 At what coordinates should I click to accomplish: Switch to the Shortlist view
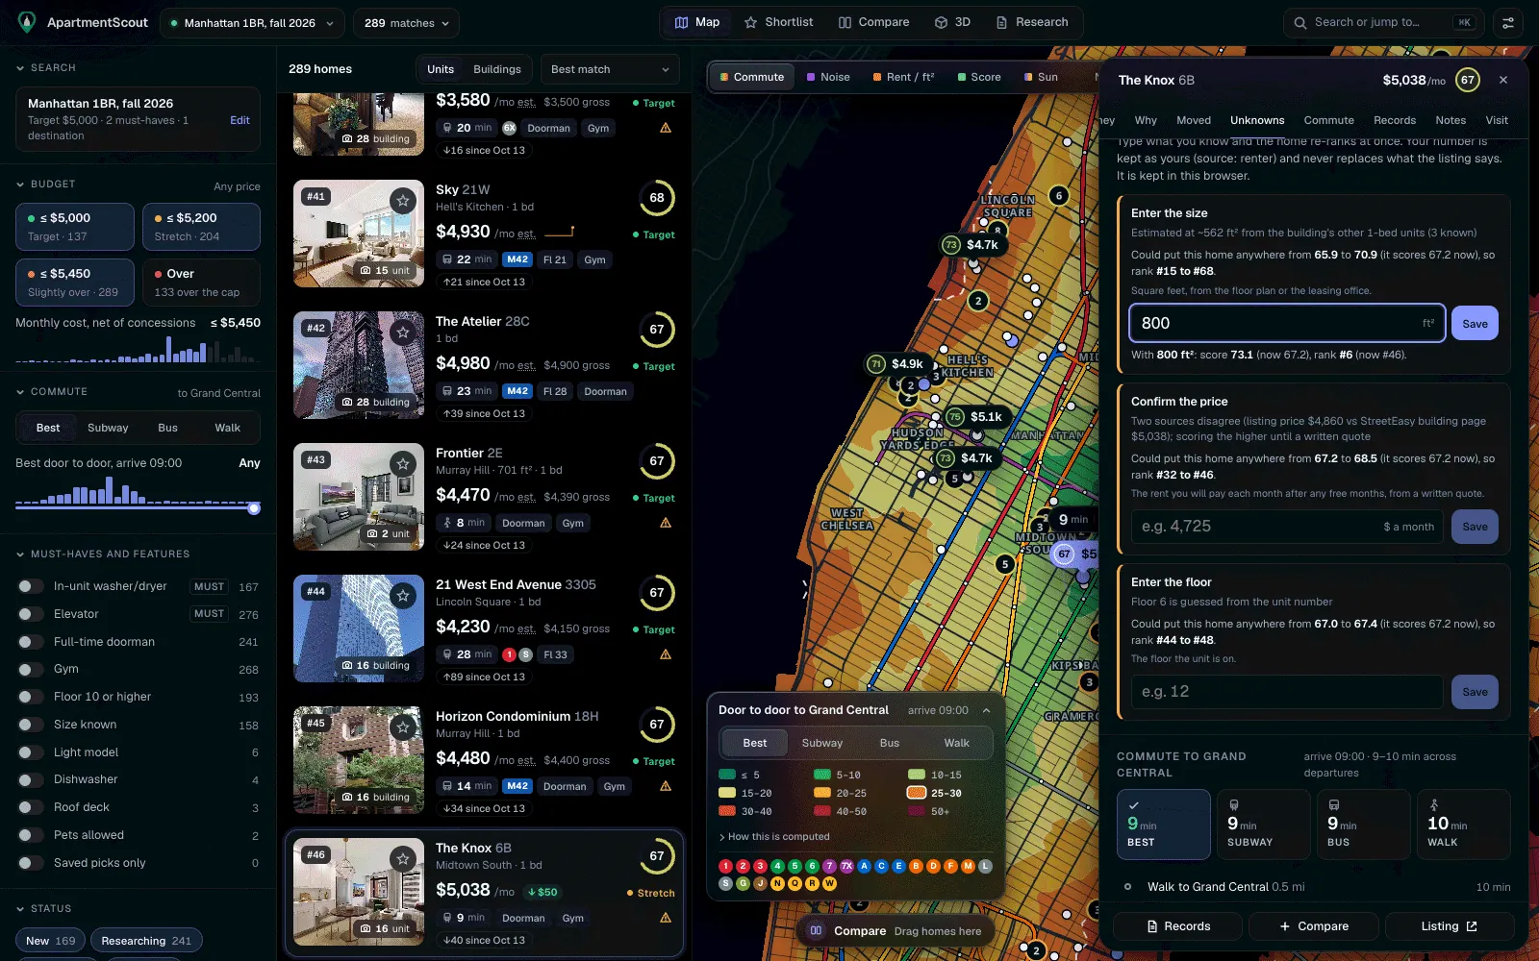[x=779, y=22]
